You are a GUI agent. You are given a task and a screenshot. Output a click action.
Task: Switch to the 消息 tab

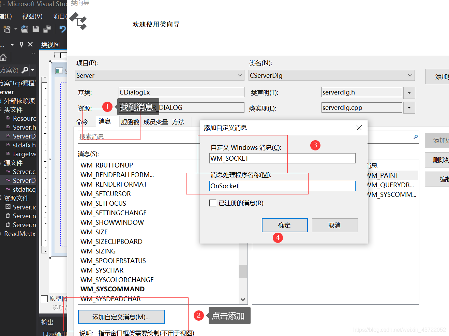(x=105, y=121)
